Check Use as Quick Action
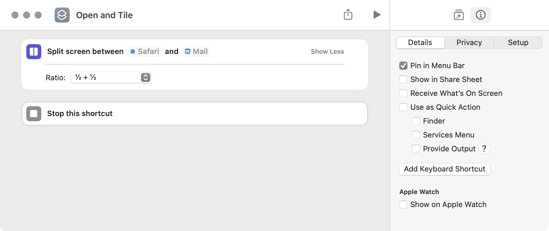The image size is (549, 231). [x=403, y=107]
